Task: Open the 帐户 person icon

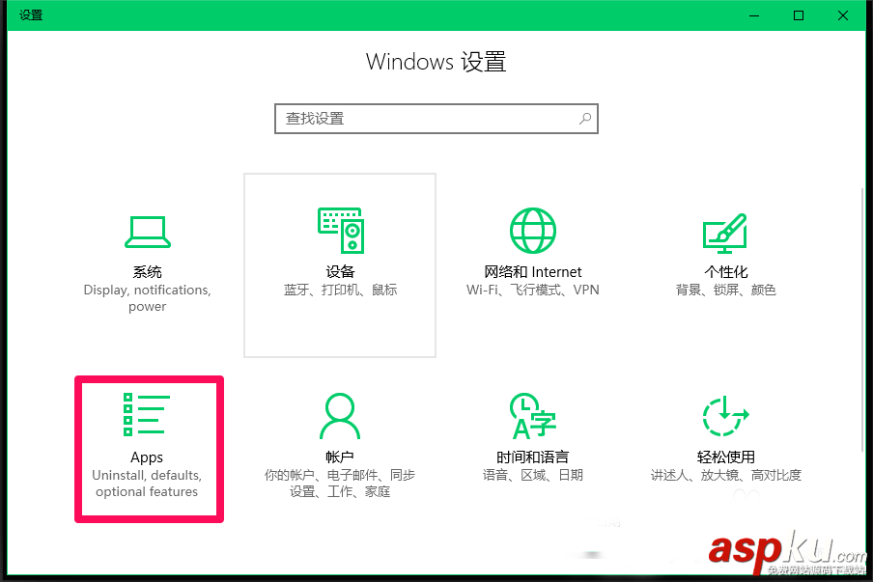Action: pos(340,416)
